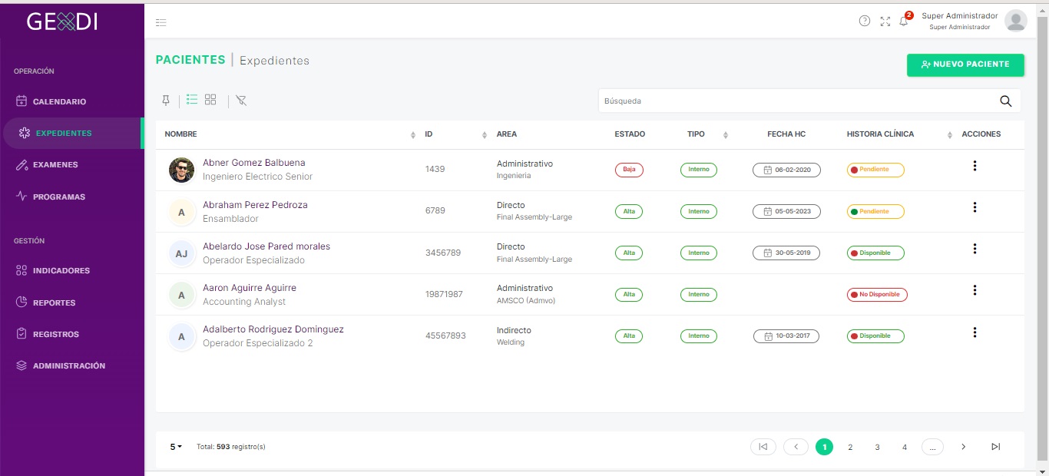Open actions menu for Abner Gomez Balbuena
Screen dimensions: 1049x476
[975, 166]
